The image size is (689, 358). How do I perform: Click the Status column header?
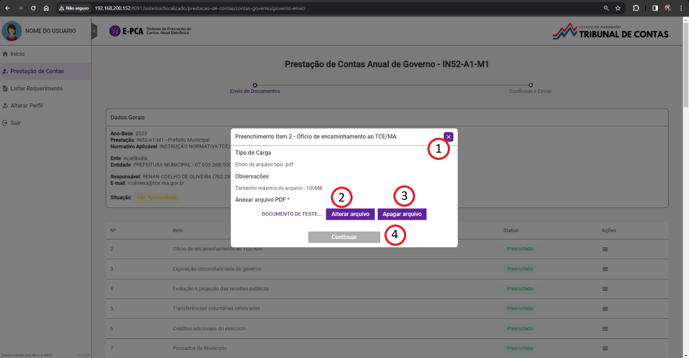click(x=511, y=230)
